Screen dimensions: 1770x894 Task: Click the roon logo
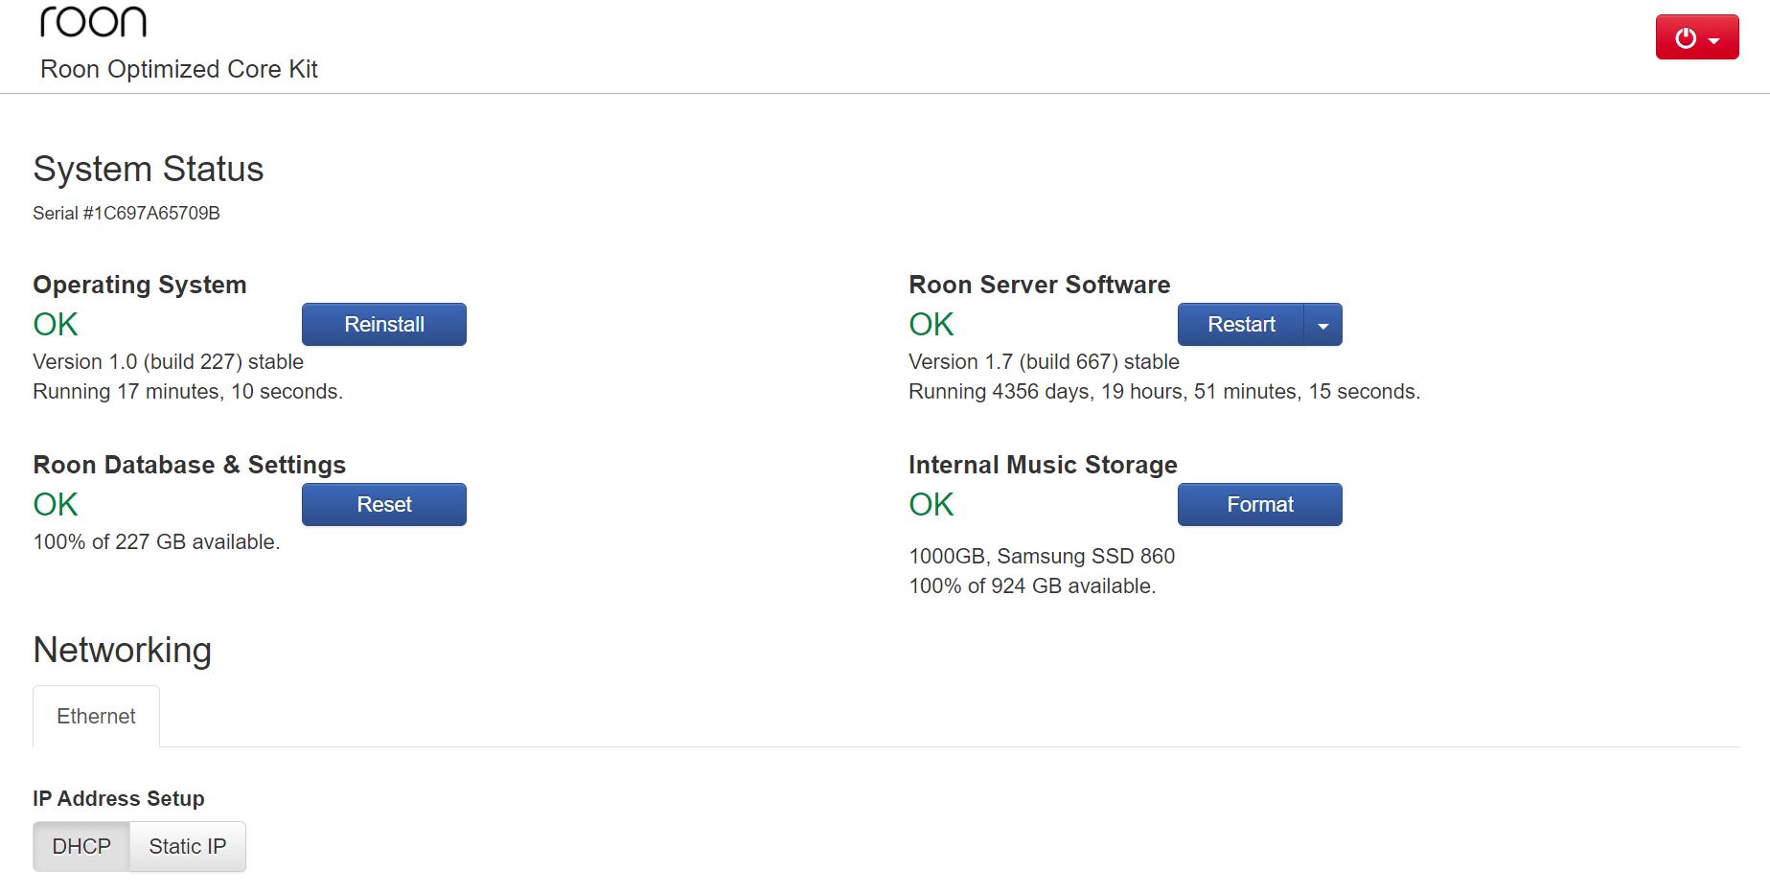[x=93, y=21]
